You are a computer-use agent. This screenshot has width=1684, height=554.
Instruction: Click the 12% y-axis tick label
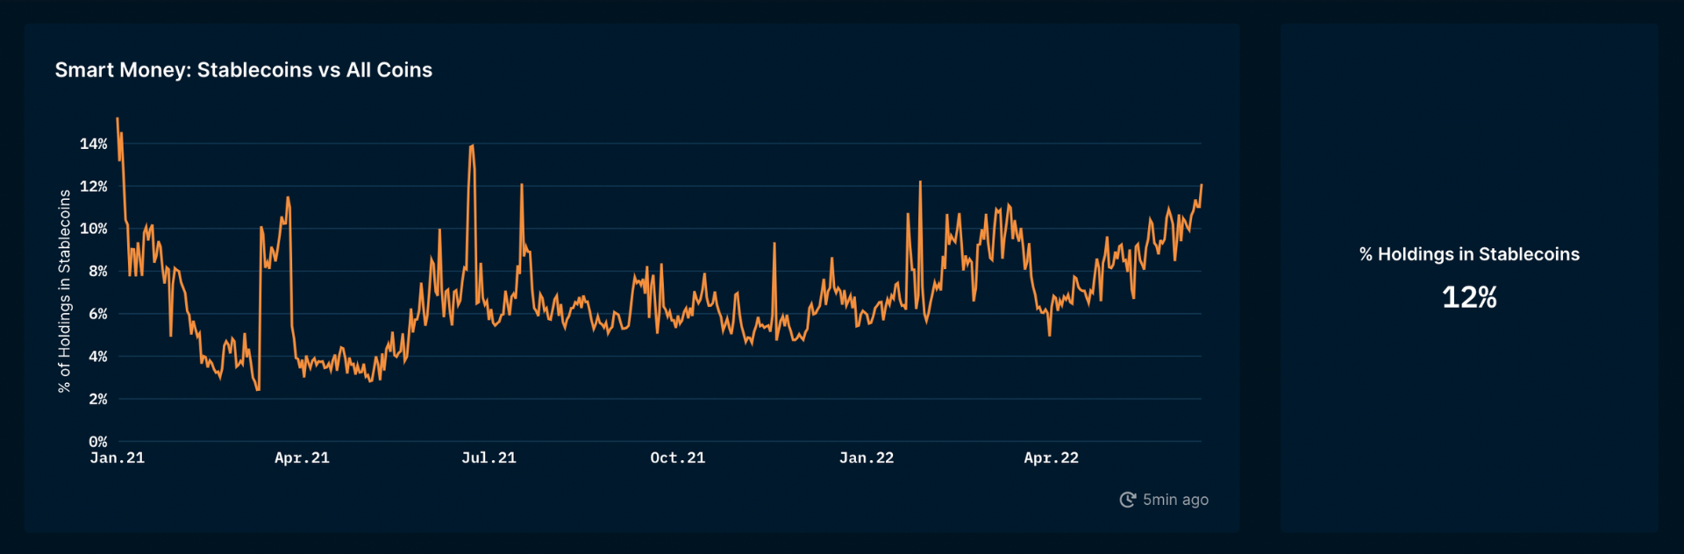94,186
